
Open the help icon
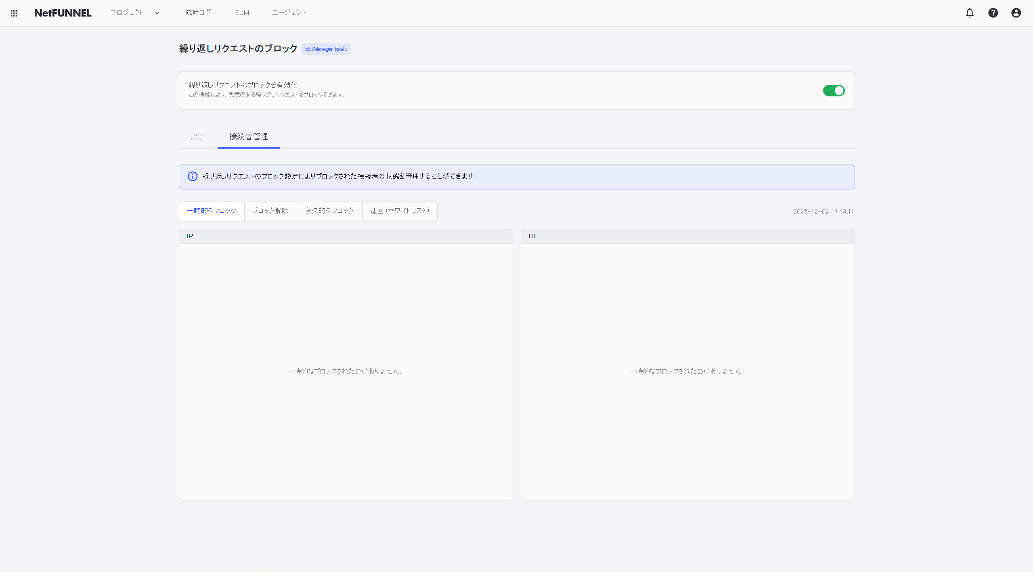pyautogui.click(x=993, y=13)
